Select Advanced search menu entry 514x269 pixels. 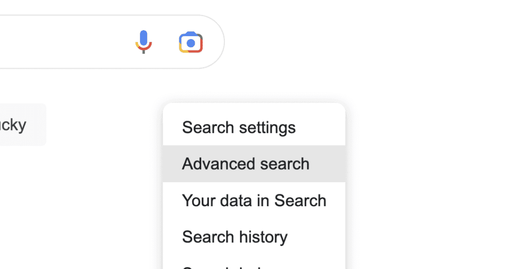[254, 164]
